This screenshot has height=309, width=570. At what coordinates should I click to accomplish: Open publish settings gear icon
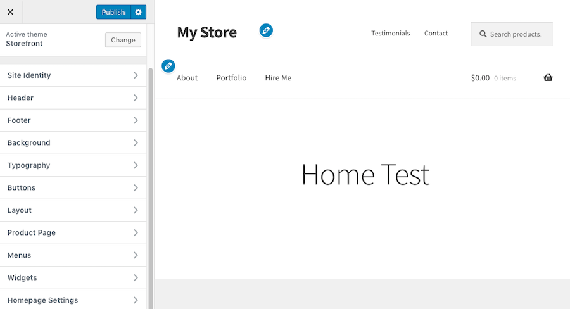point(139,12)
